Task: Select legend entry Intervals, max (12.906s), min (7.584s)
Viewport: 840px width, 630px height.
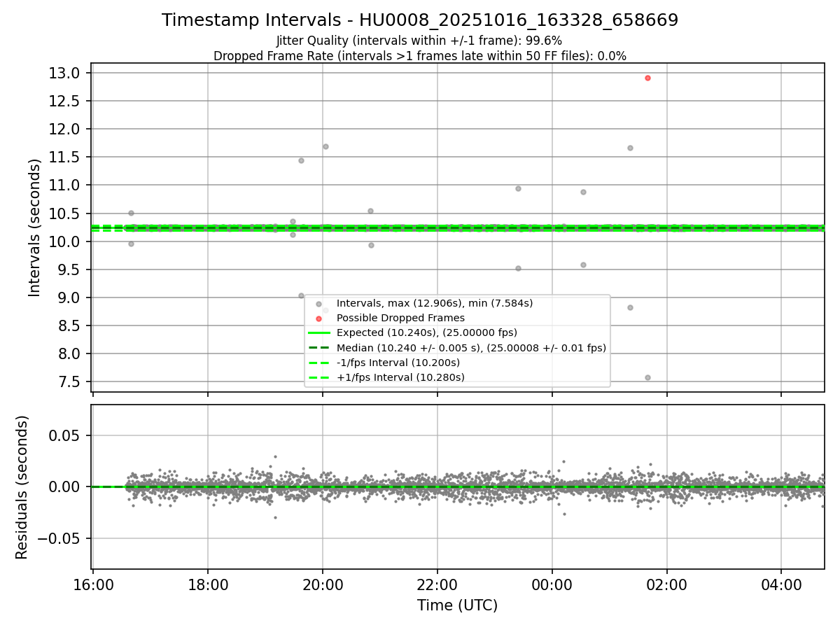Action: [435, 303]
